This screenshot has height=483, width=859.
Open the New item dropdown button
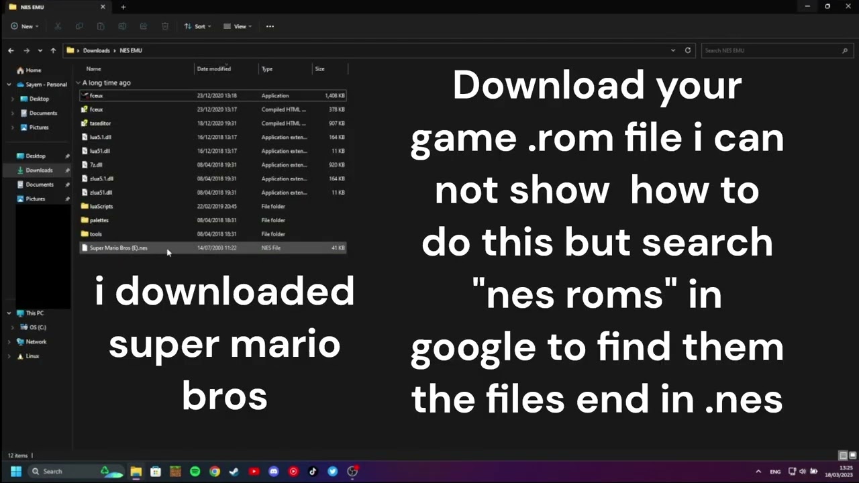coord(24,26)
